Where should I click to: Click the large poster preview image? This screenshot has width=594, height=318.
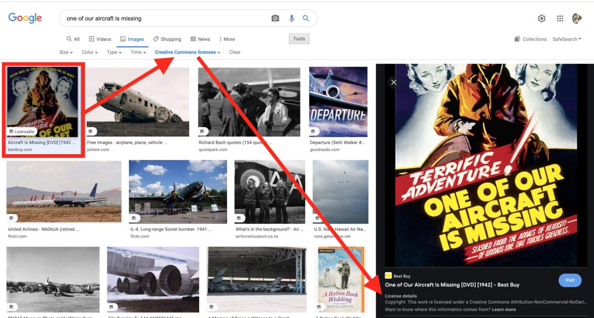click(x=487, y=165)
